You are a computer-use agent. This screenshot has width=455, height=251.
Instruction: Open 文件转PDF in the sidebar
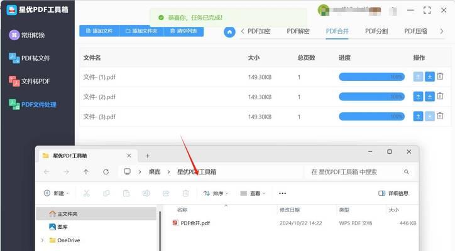tap(30, 81)
